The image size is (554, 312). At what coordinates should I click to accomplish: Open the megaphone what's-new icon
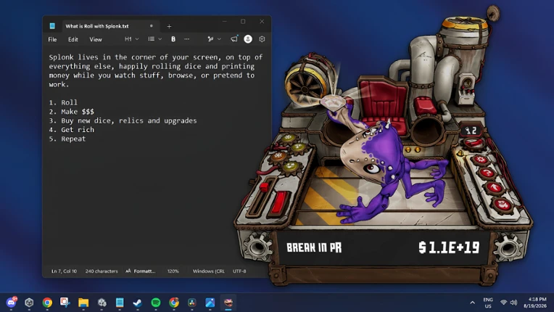[234, 39]
